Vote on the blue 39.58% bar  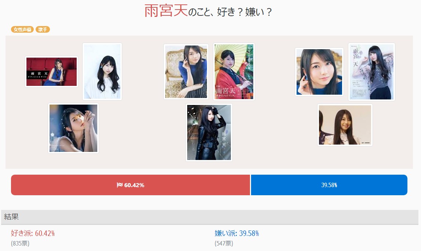(x=329, y=185)
